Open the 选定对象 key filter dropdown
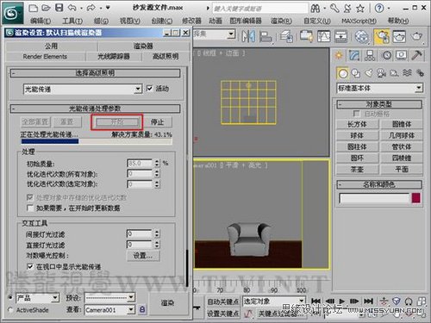This screenshot has width=431, height=323. pyautogui.click(x=274, y=301)
